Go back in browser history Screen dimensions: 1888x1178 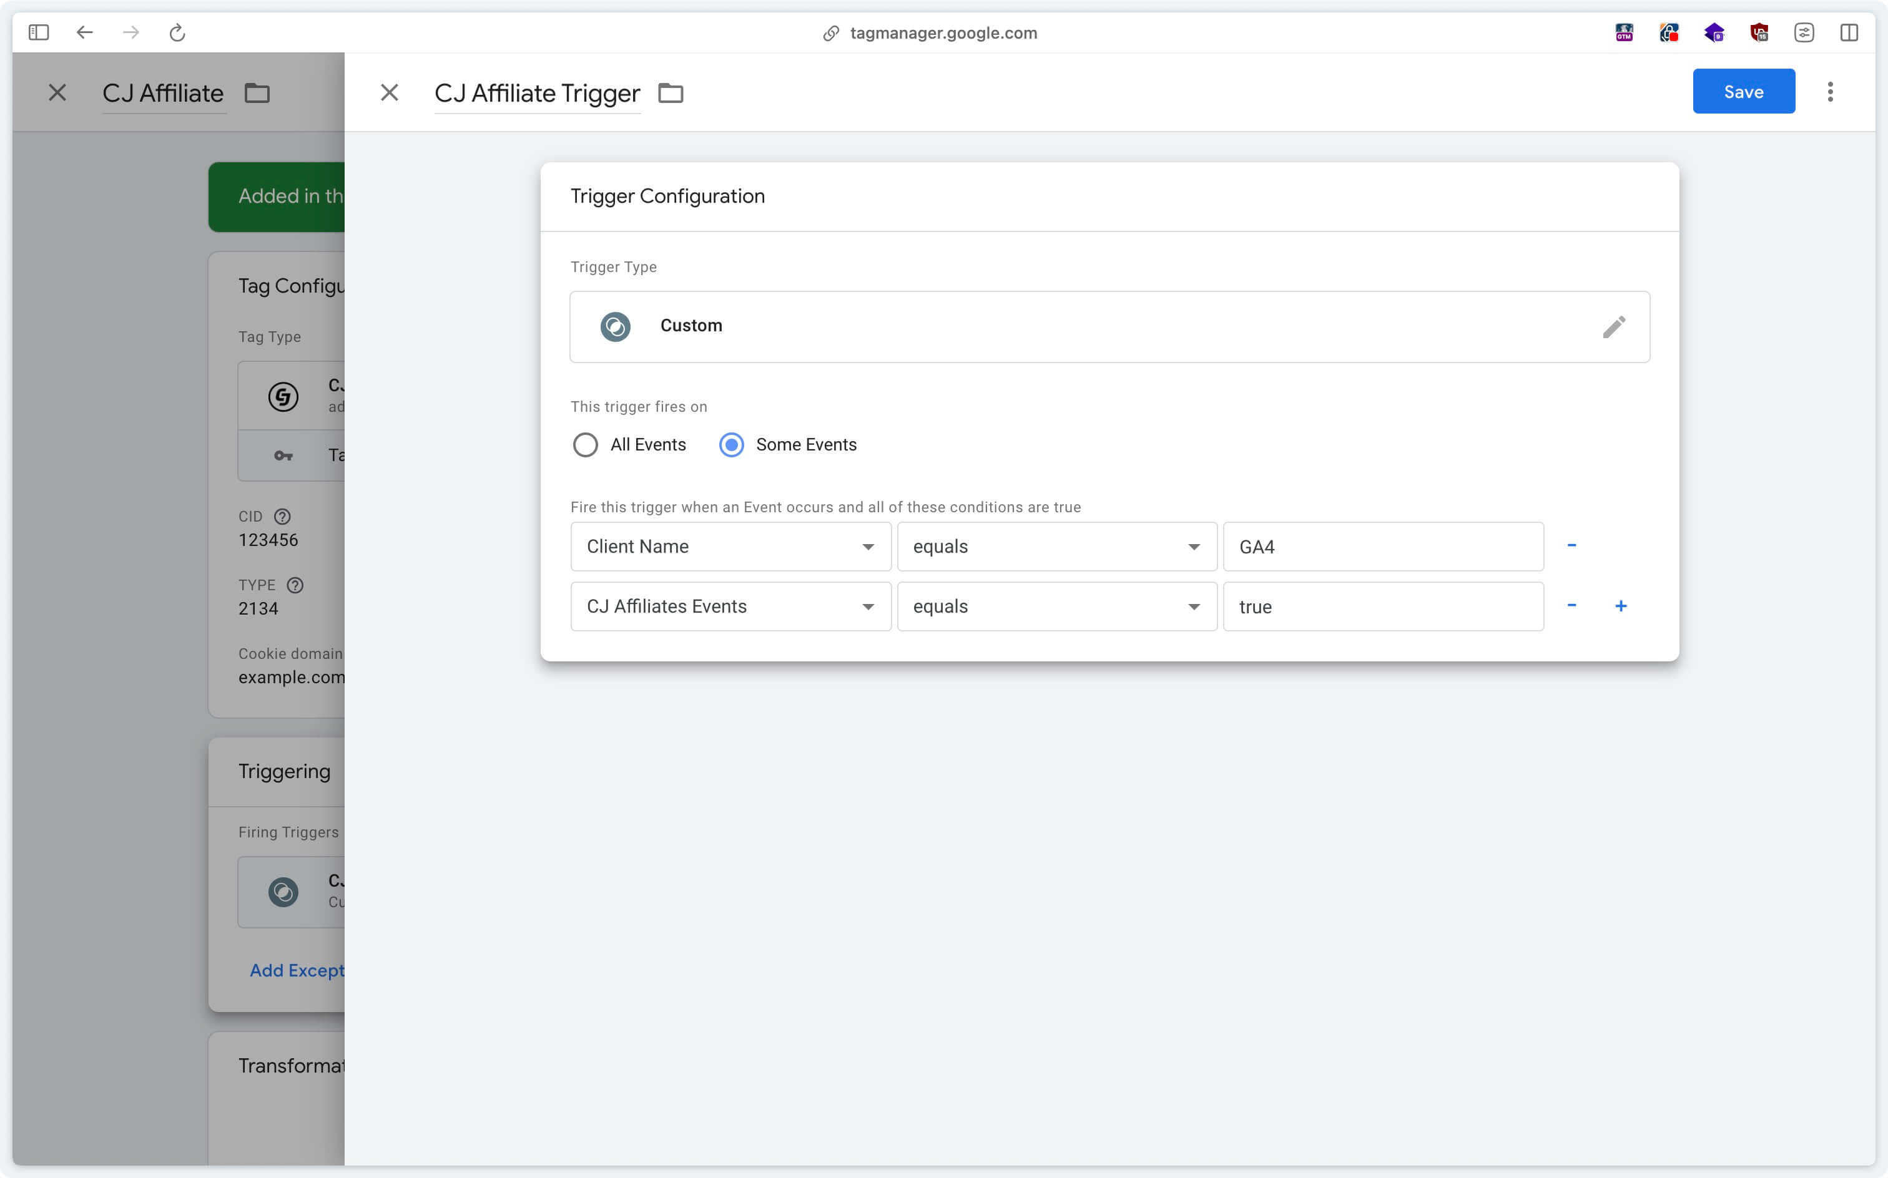[x=85, y=32]
